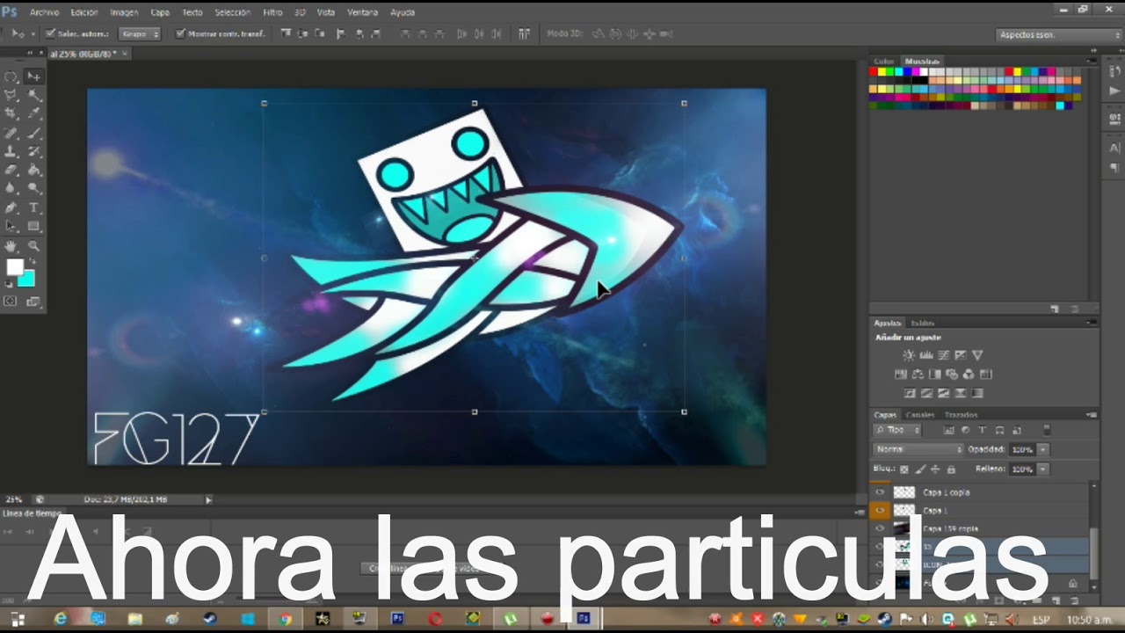The height and width of the screenshot is (633, 1125).
Task: Open the Filtro menu
Action: (x=272, y=12)
